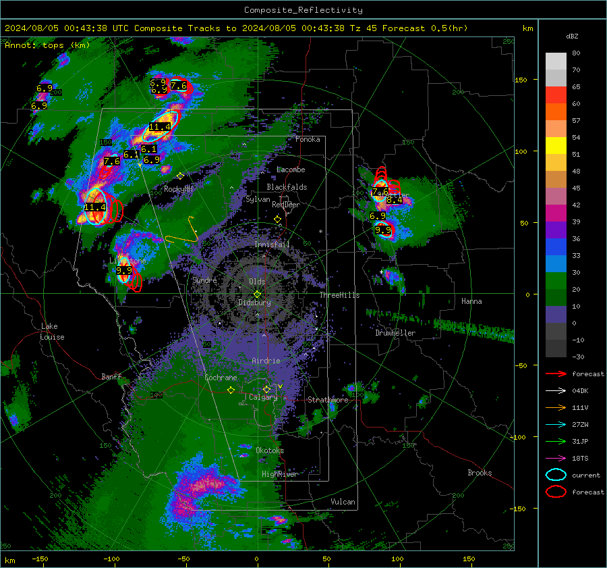Click the -150 tick on bottom km axis
This screenshot has width=607, height=568.
pyautogui.click(x=40, y=559)
